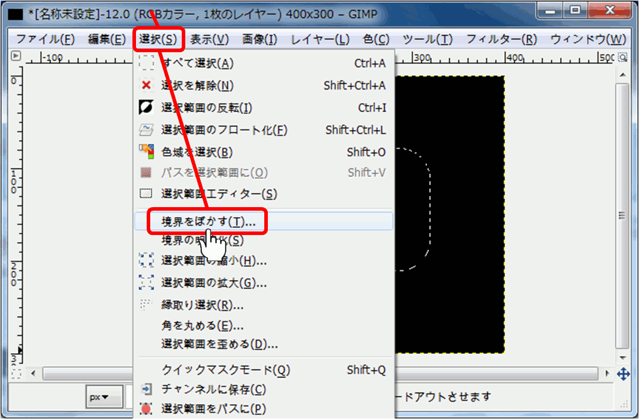This screenshot has height=419, width=639.
Task: Click the Grow Selection icon
Action: pos(146,282)
